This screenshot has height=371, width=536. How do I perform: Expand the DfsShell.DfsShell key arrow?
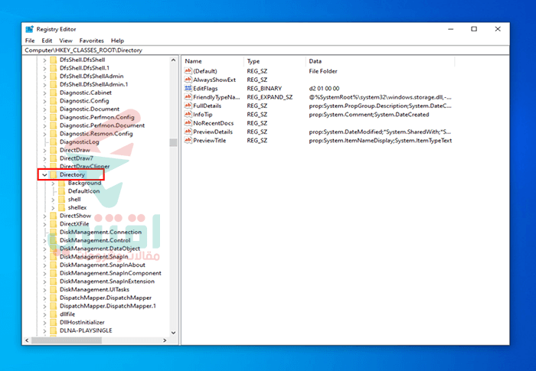44,60
